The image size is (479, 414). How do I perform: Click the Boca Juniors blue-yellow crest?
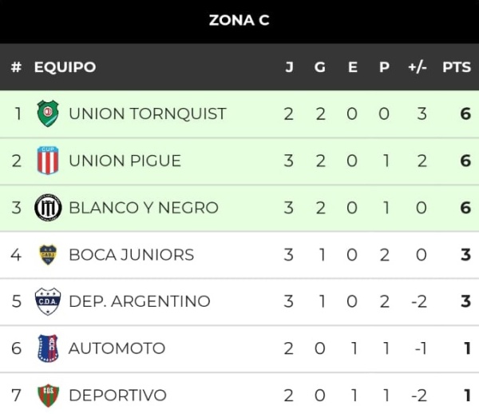click(48, 254)
